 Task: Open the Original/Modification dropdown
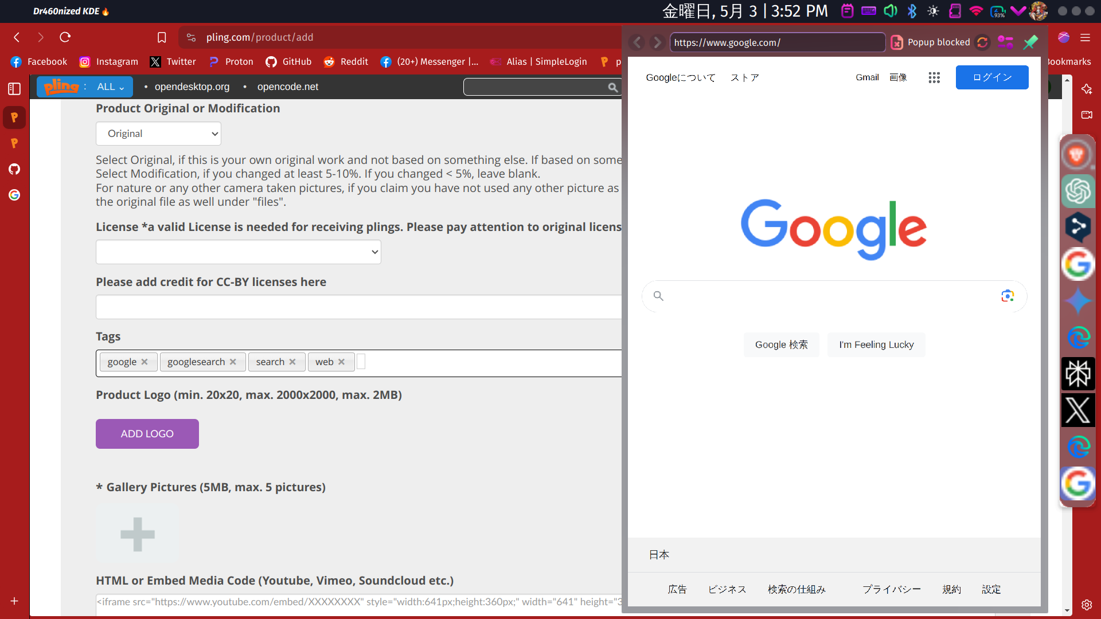158,134
